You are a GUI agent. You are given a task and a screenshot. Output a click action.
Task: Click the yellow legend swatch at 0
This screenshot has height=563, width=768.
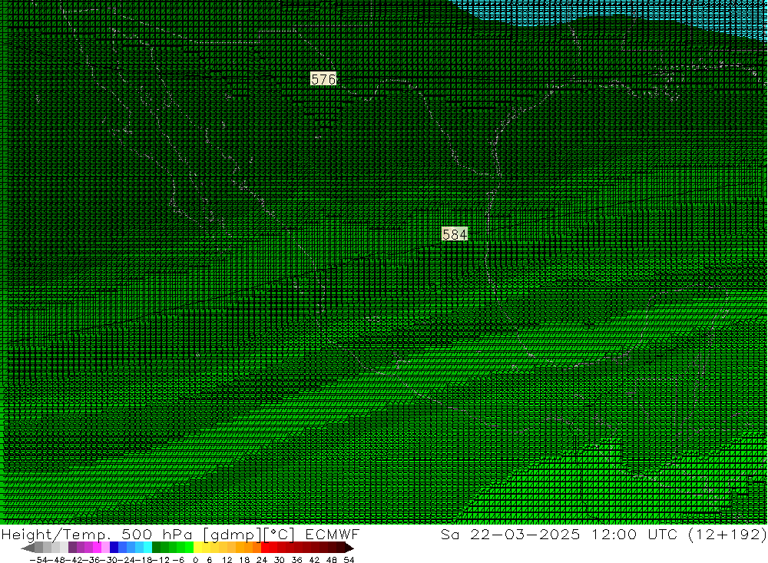pos(197,548)
